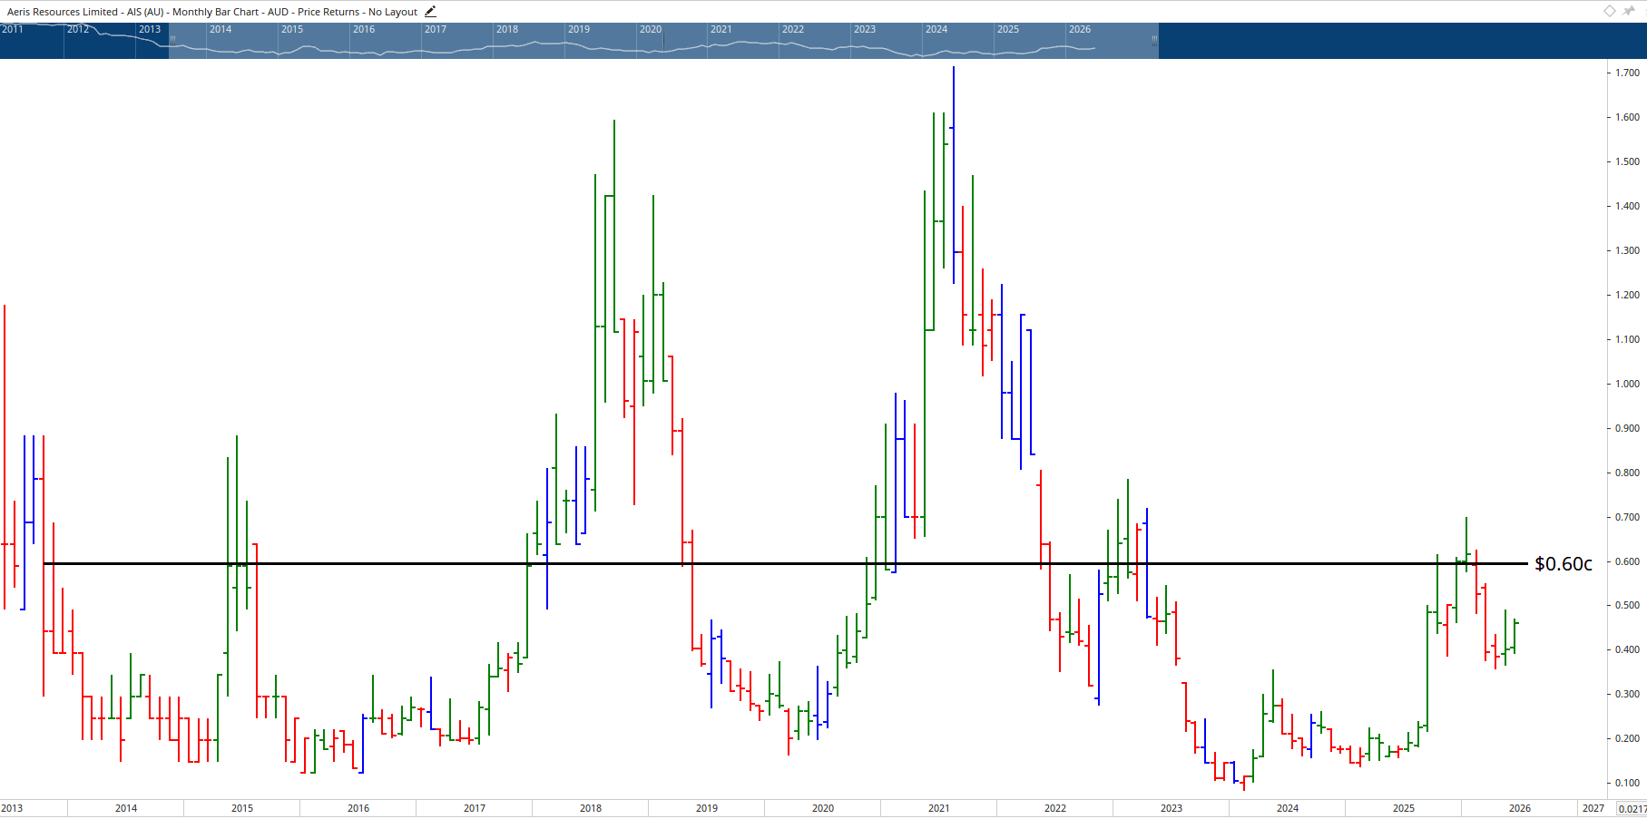Grab the right handle of the range selector
This screenshot has width=1647, height=819.
pyautogui.click(x=1154, y=40)
